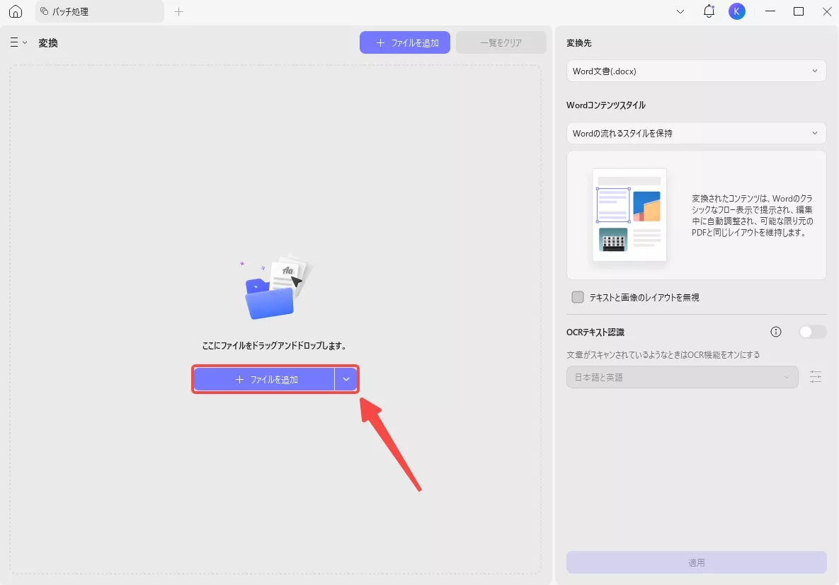This screenshot has height=585, width=839.
Task: Check the テキストと画像のレイアウトを無視 checkbox
Action: click(x=577, y=297)
